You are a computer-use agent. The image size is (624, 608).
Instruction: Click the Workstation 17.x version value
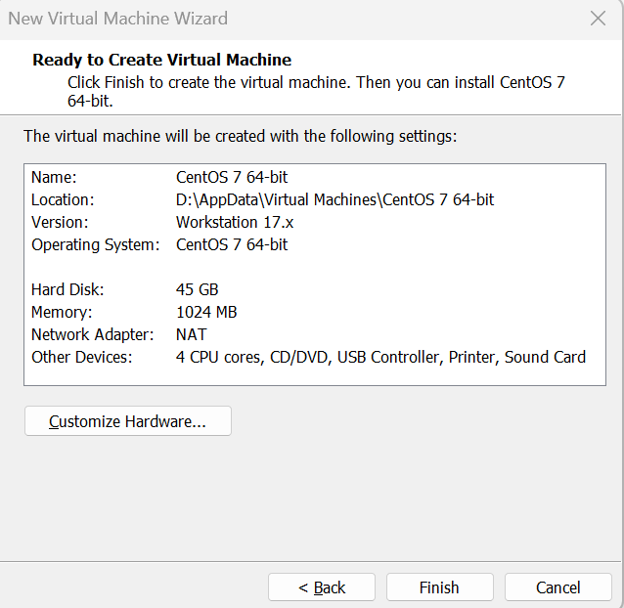coord(234,222)
